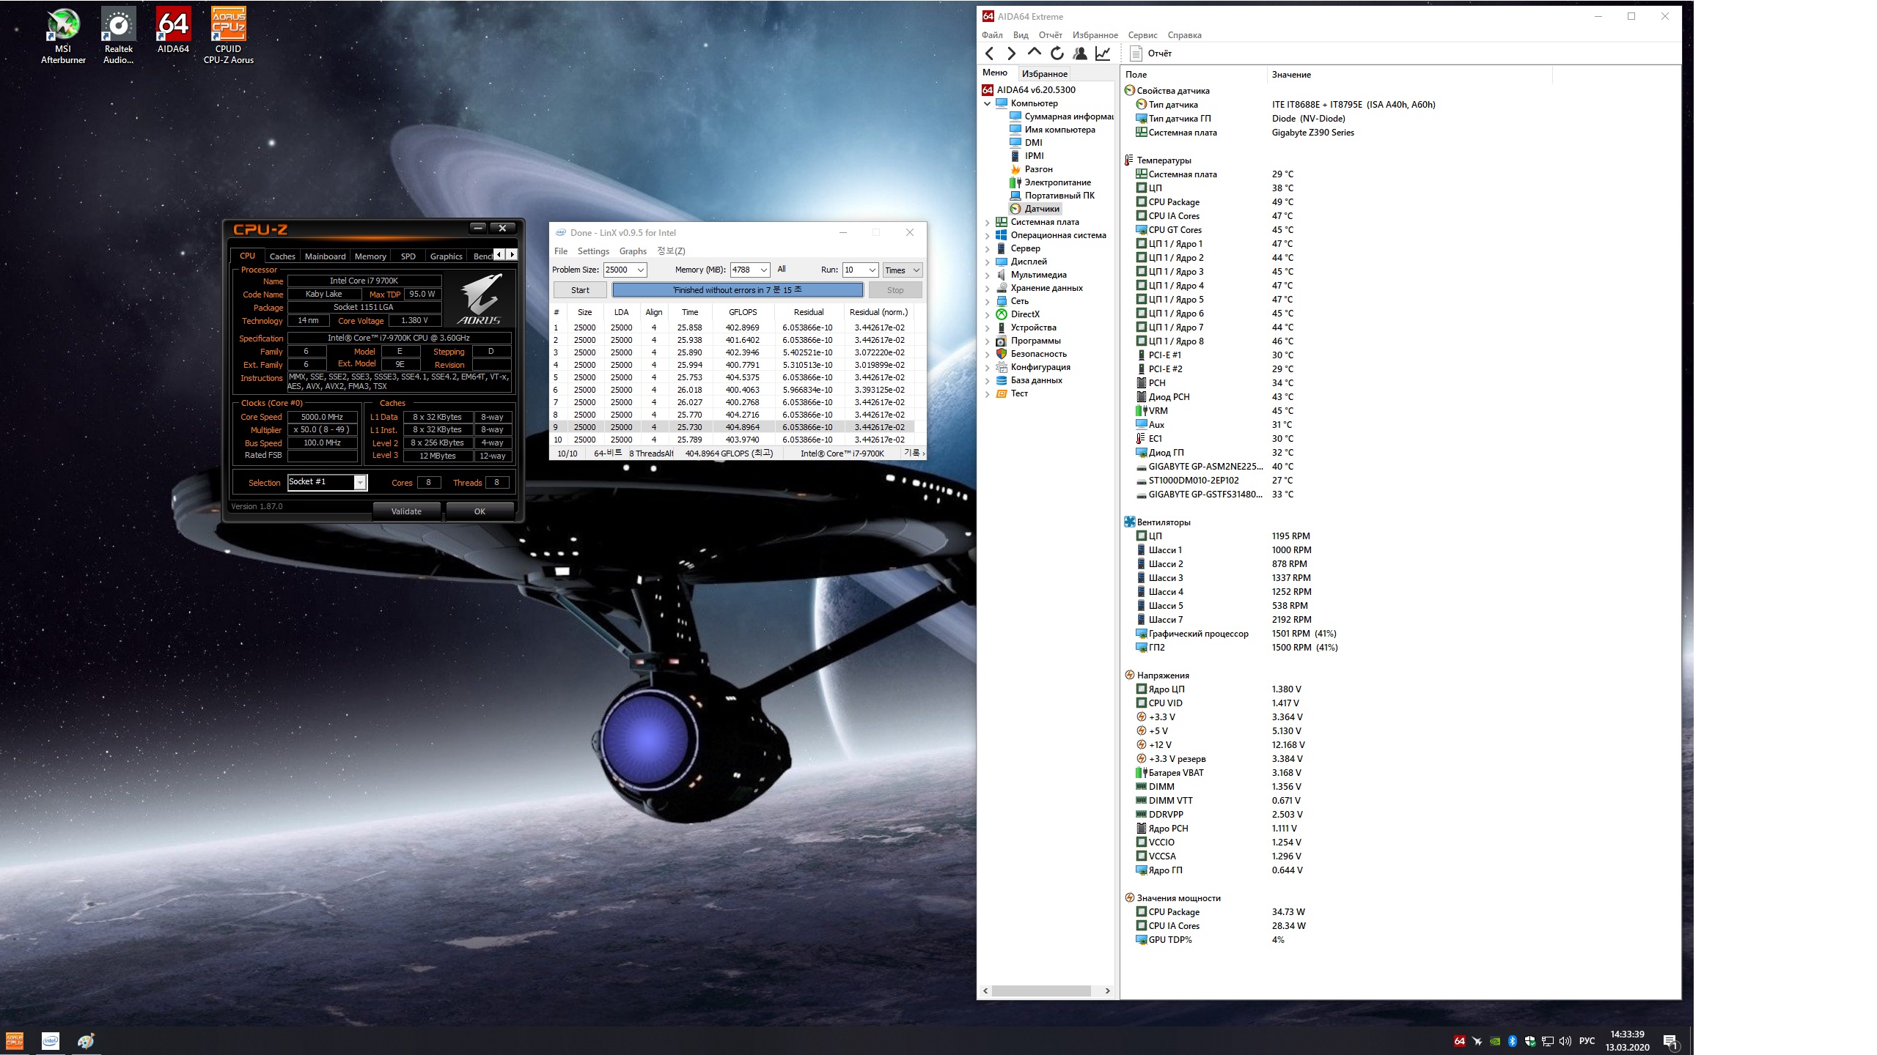Click the AIDA64 back navigation arrow
This screenshot has height=1055, width=1877.
click(990, 53)
